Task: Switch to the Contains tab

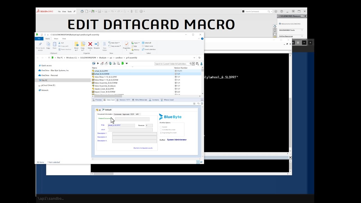Action: point(154,100)
